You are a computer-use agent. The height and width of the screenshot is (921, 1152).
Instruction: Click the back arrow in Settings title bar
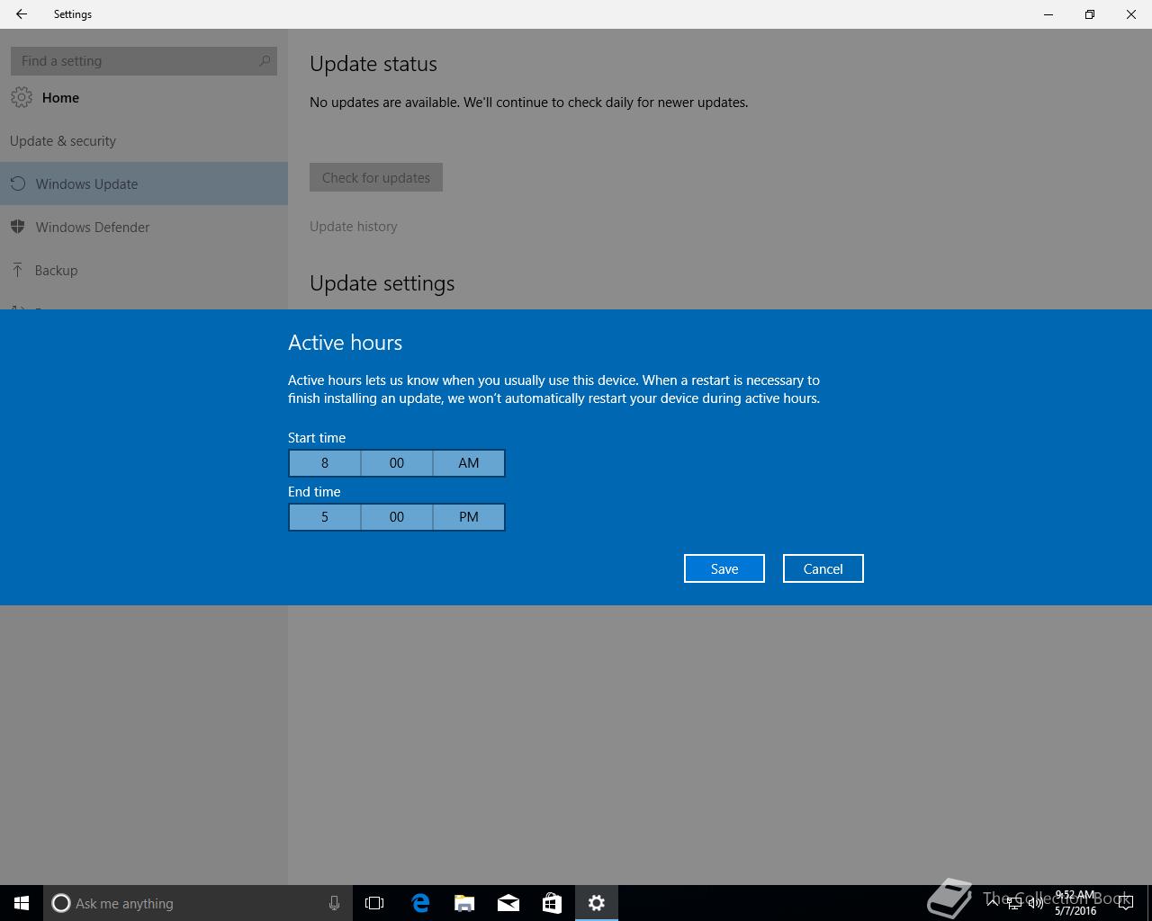(x=22, y=14)
